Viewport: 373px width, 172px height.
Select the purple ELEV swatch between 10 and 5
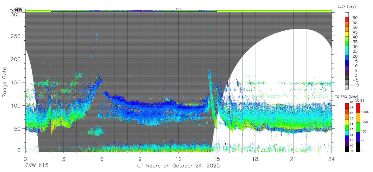[347, 68]
